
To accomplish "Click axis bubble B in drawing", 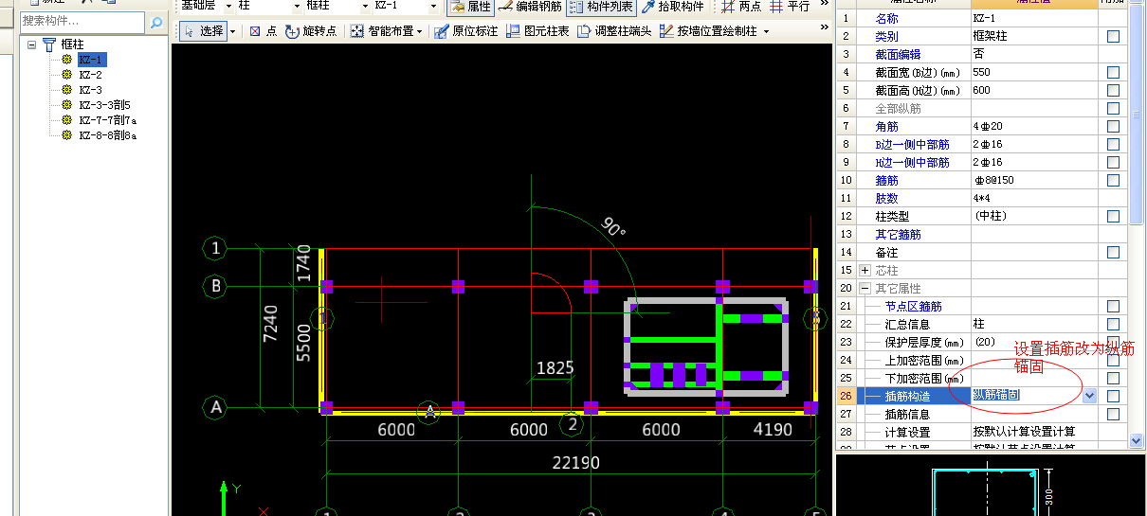I will (216, 285).
